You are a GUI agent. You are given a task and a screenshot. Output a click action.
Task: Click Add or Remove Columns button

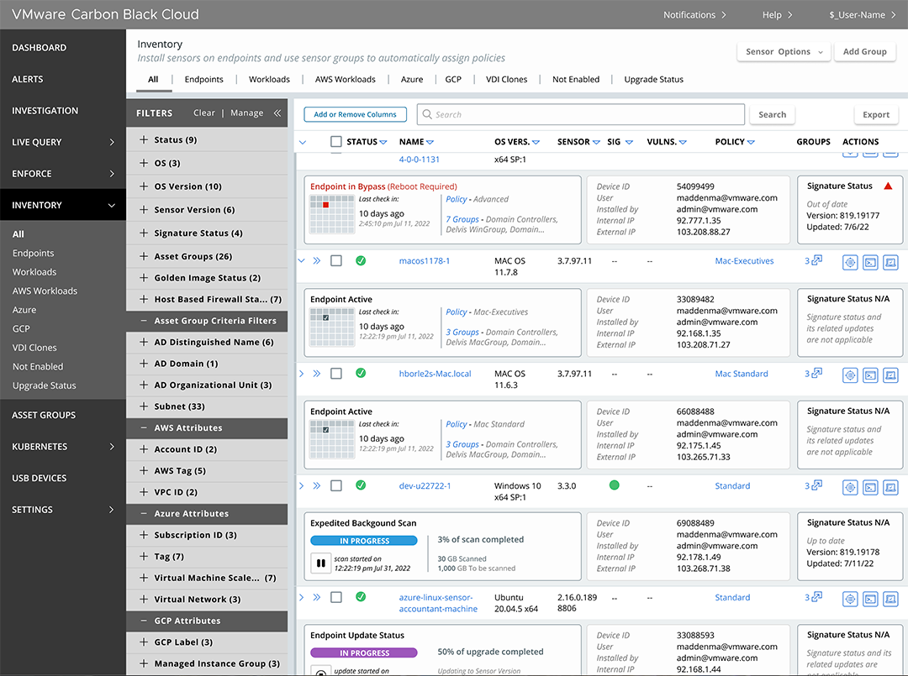(355, 114)
